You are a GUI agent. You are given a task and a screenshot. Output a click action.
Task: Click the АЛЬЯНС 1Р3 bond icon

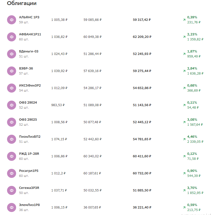pos(12,20)
